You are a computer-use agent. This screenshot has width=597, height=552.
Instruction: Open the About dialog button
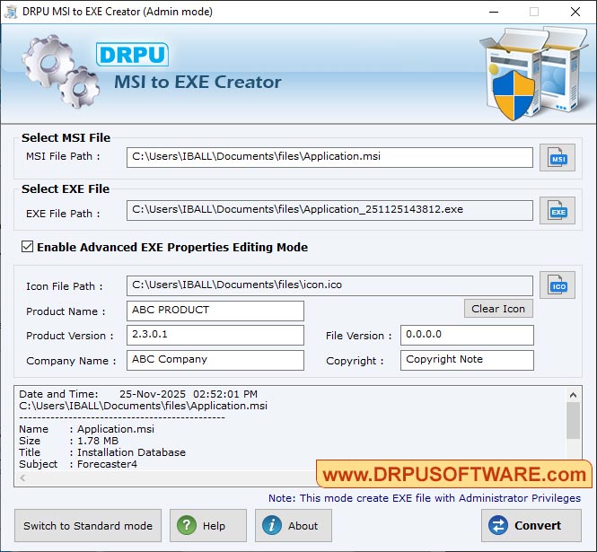click(294, 526)
